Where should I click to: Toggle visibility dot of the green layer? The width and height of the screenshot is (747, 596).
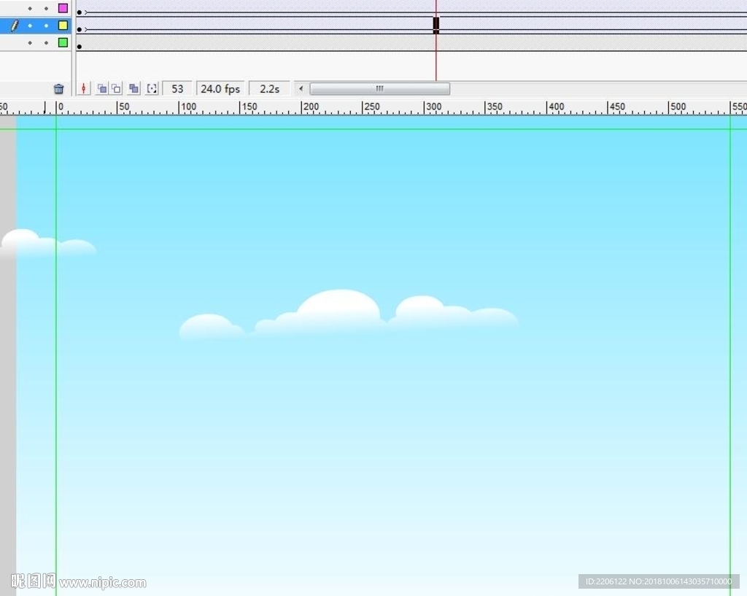click(x=30, y=42)
